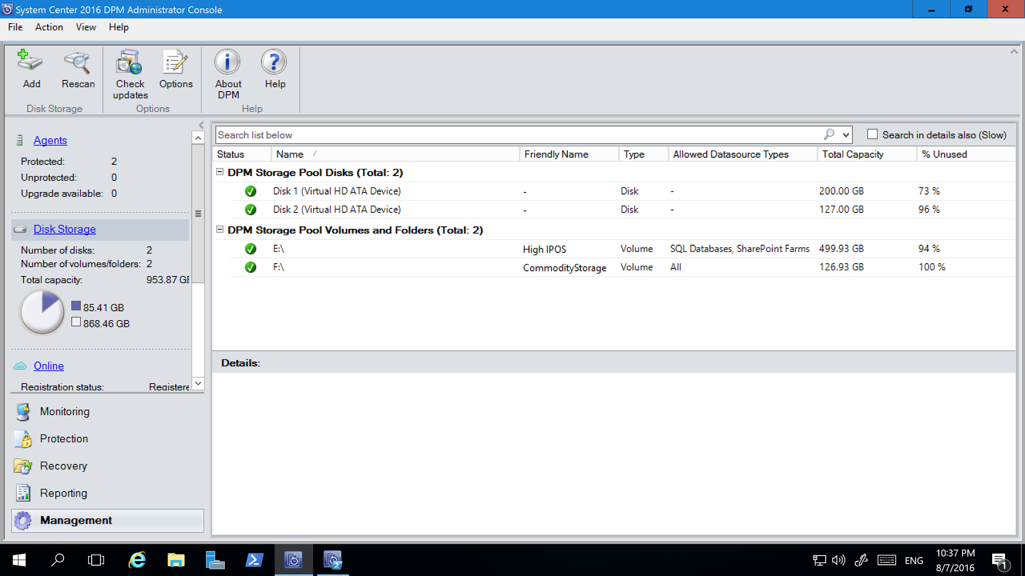This screenshot has height=576, width=1025.
Task: Toggle Search in details also checkbox
Action: point(872,135)
